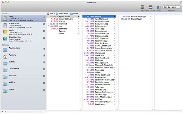The image size is (183, 114).
Task: Click the Trash toolbar icon
Action: pyautogui.click(x=142, y=7)
